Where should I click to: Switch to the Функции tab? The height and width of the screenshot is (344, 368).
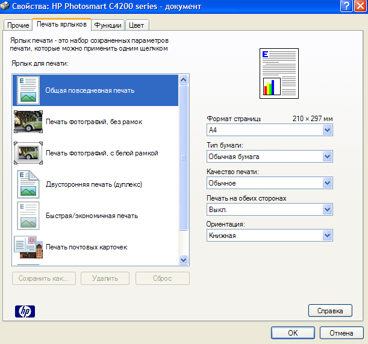click(108, 25)
